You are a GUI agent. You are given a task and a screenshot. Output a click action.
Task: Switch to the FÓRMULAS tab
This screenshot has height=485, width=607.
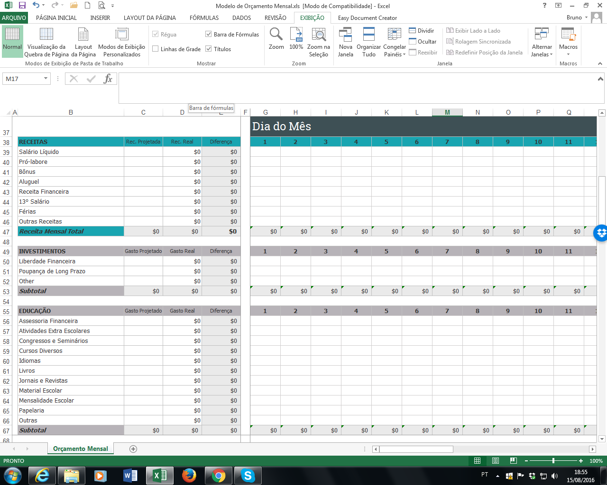click(x=204, y=18)
